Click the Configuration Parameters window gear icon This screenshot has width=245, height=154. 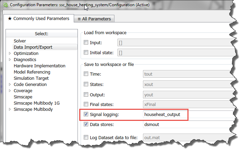tap(5, 5)
